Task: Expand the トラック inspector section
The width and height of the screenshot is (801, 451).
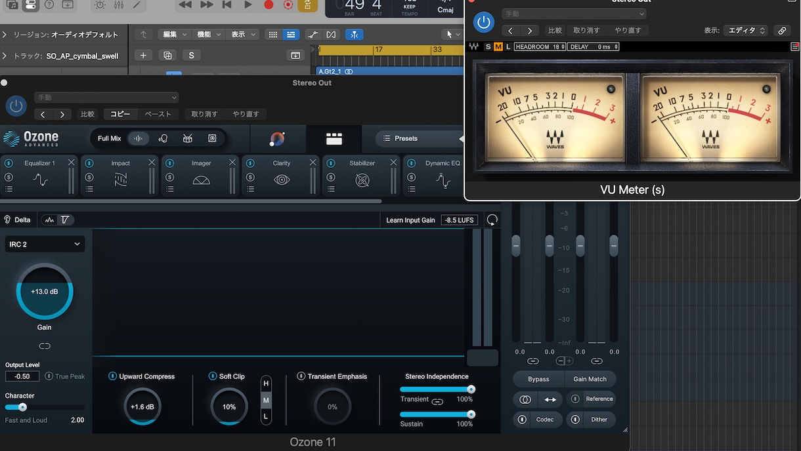Action: coord(5,56)
